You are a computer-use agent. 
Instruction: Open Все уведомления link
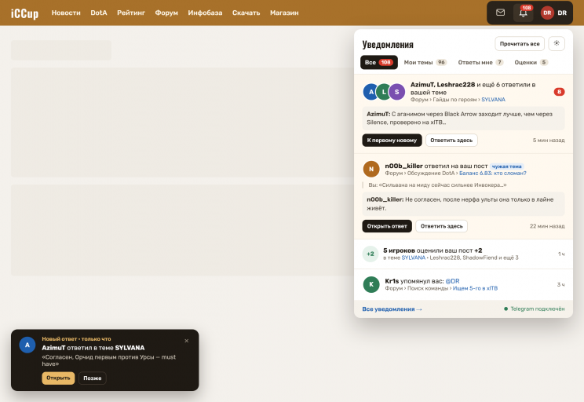tap(392, 309)
